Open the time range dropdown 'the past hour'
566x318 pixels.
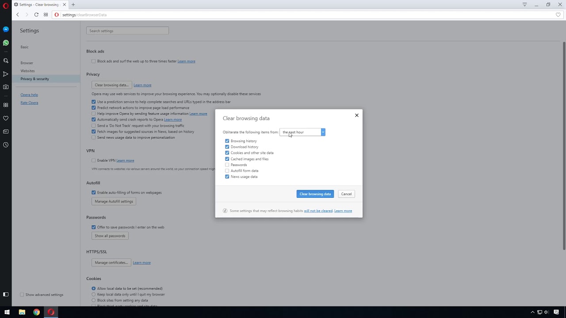tap(302, 132)
